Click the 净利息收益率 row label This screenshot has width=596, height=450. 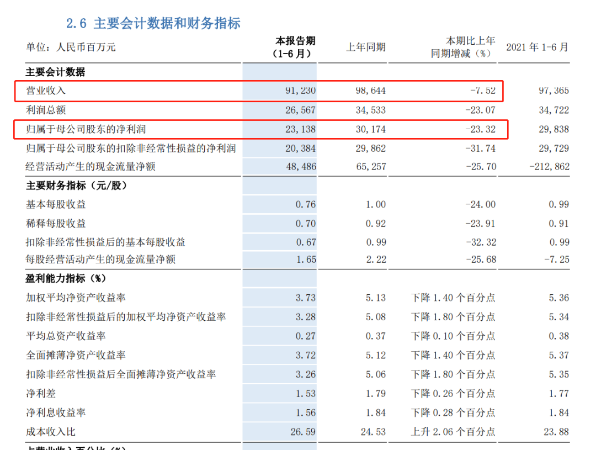pos(56,412)
